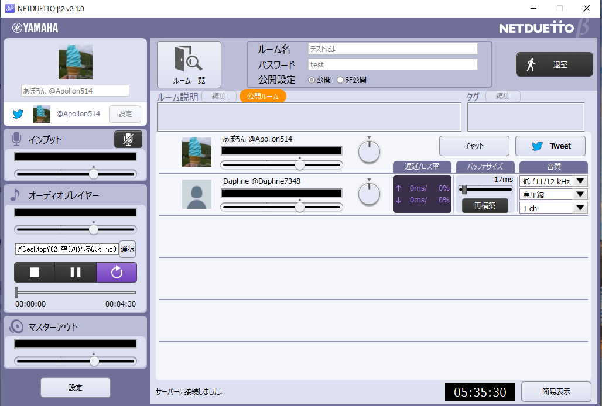Click the 音質 header
602x406 pixels.
point(553,167)
